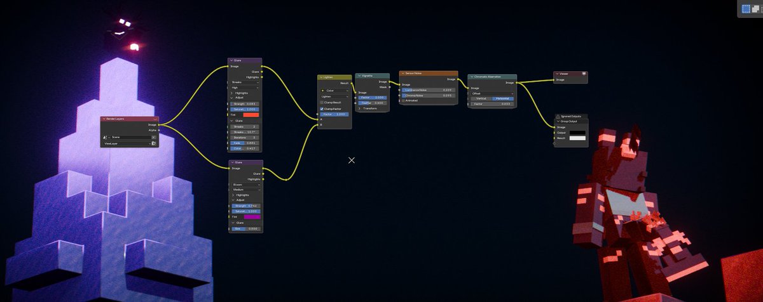The image size is (763, 302).
Task: Toggle Animated checkbox in Sensor Noise node
Action: pyautogui.click(x=403, y=100)
